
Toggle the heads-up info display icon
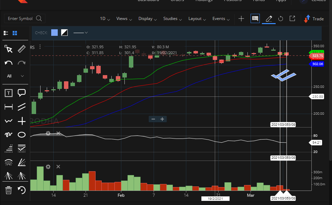pyautogui.click(x=255, y=19)
